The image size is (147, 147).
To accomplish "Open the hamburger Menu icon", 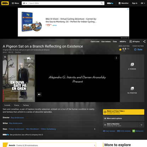I will [x=13, y=3].
